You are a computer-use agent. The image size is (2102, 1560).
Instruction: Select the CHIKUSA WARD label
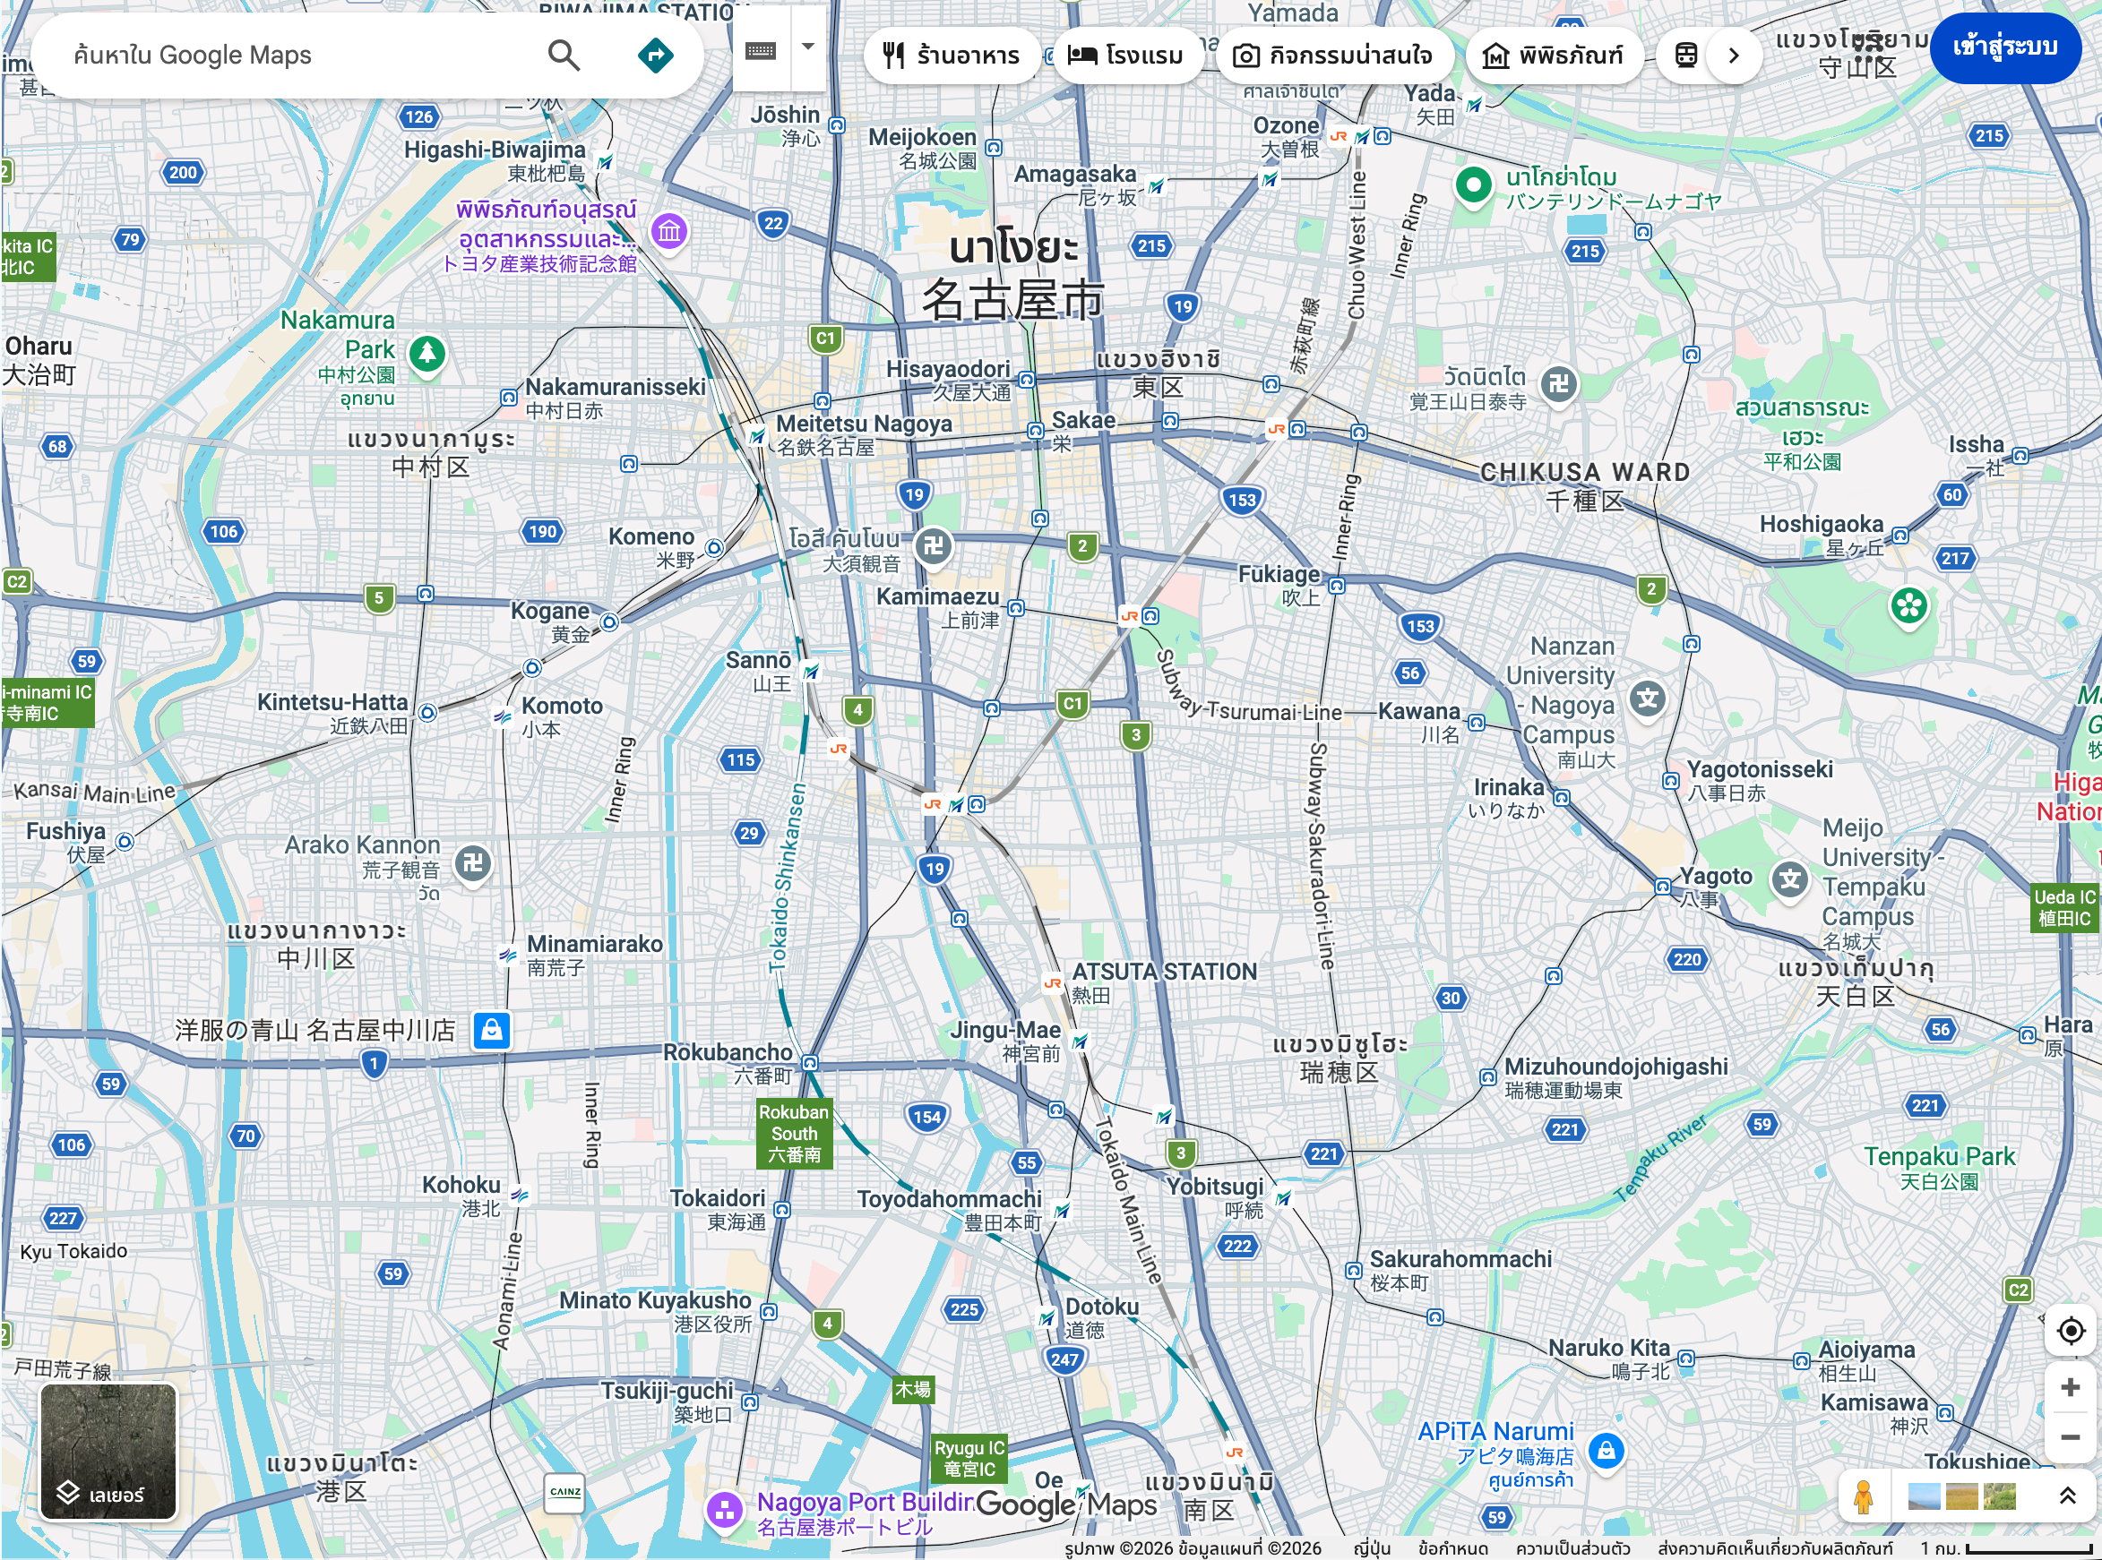pos(1584,472)
